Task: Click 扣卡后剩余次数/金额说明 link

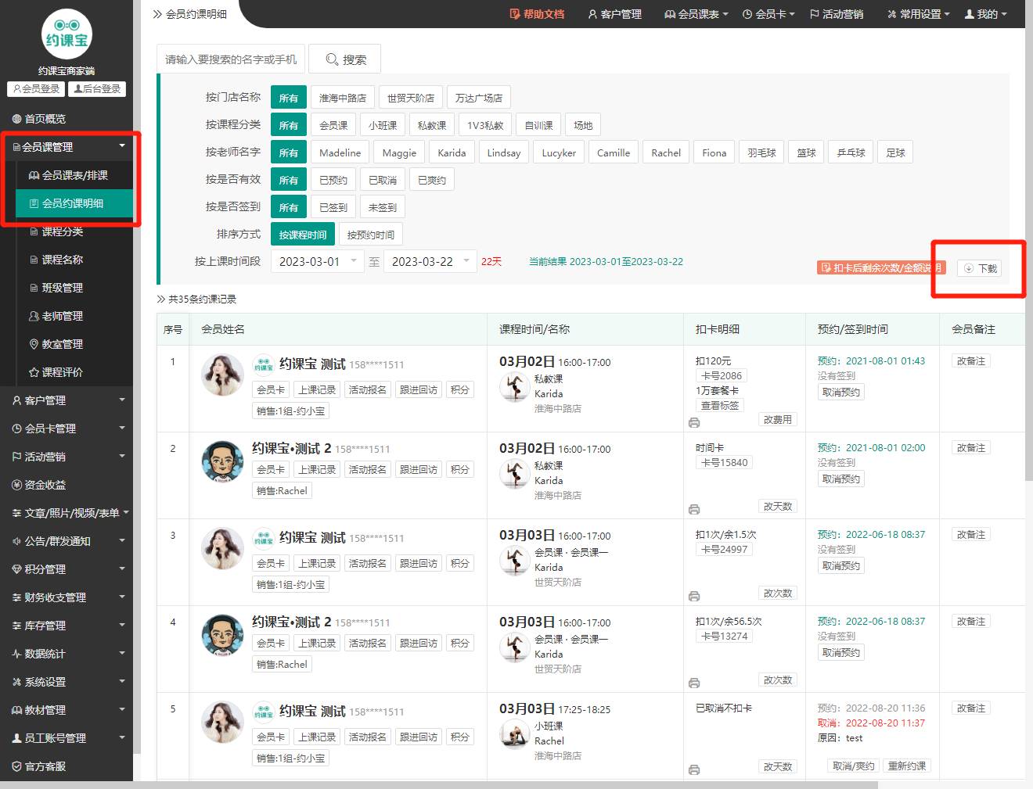Action: tap(881, 267)
